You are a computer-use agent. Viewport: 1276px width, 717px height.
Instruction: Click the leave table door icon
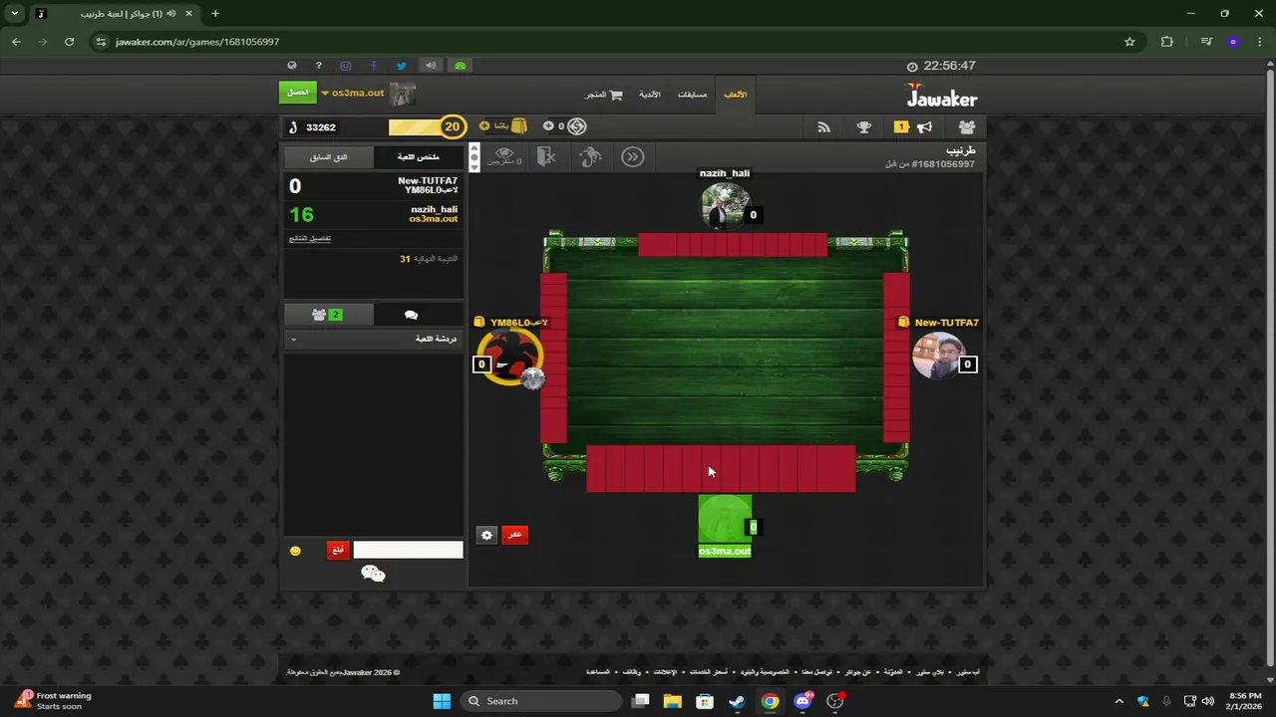(546, 156)
